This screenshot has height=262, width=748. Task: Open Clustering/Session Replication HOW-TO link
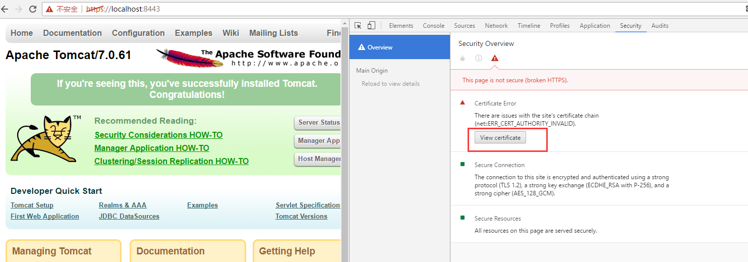pyautogui.click(x=171, y=161)
